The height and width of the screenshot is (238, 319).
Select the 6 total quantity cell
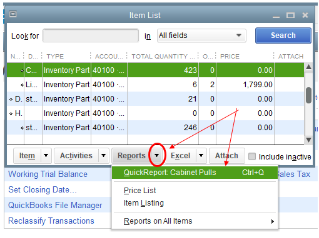(x=163, y=85)
